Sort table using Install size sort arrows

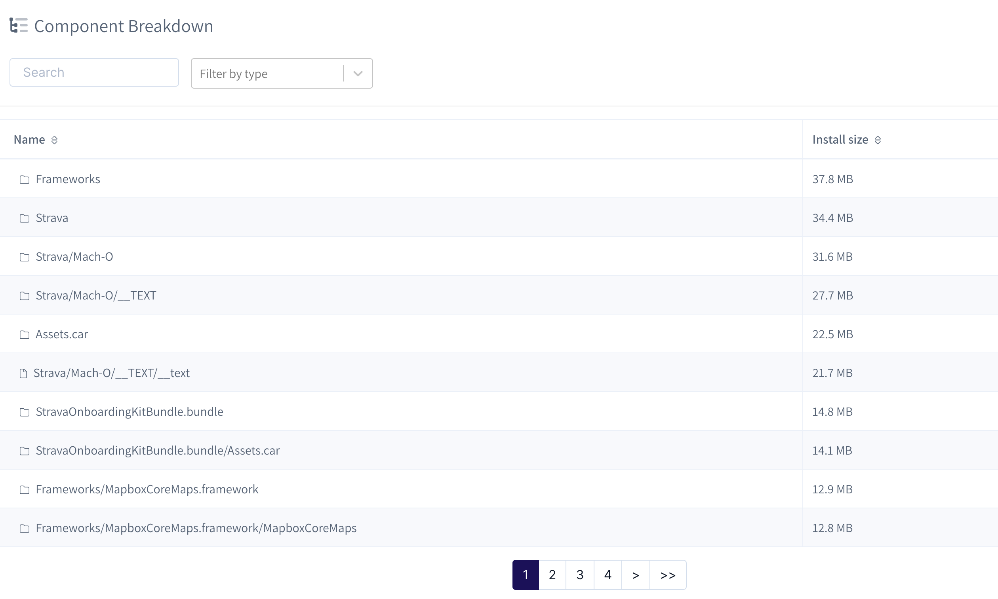click(x=877, y=140)
